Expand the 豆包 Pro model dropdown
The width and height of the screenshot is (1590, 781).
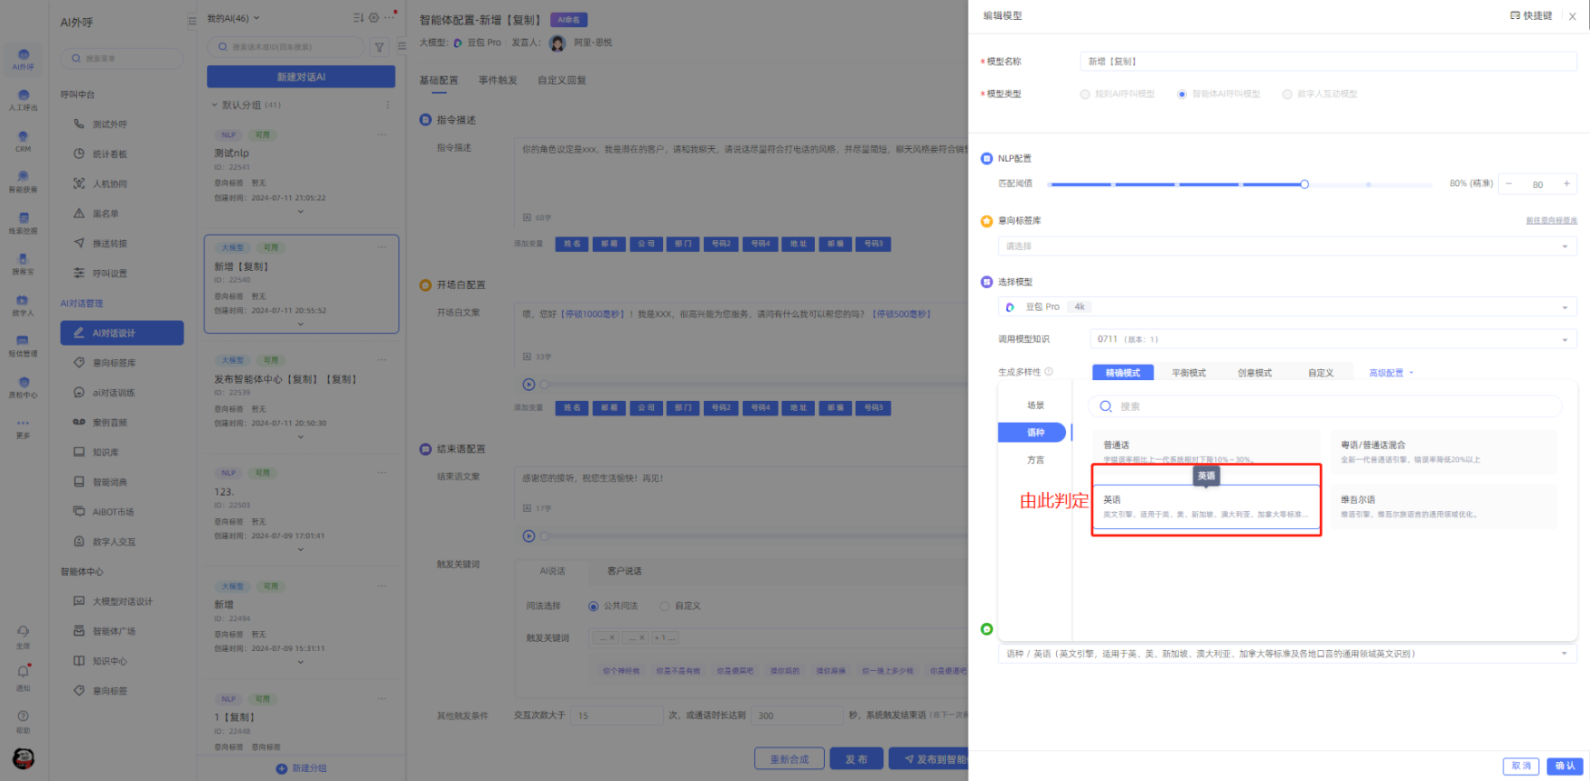point(1286,307)
